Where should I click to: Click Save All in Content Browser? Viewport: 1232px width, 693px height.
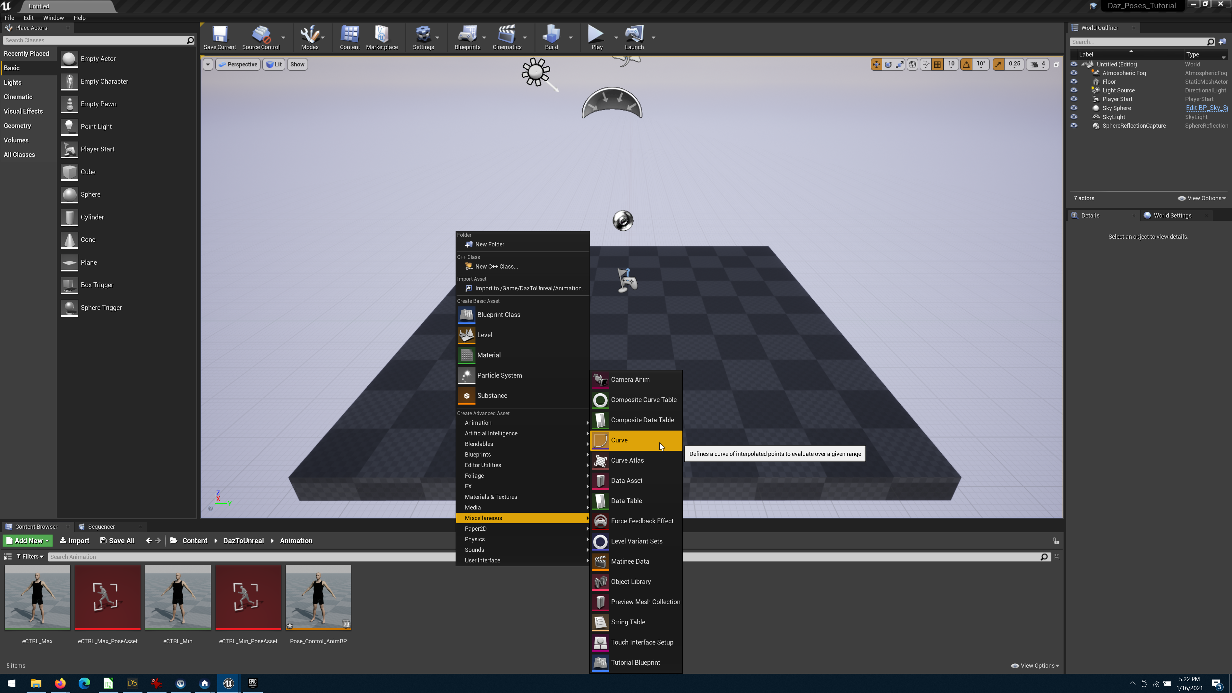tap(117, 540)
